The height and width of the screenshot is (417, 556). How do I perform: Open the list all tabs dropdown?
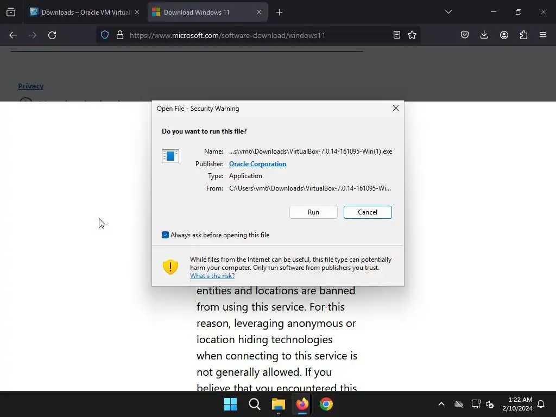pyautogui.click(x=448, y=12)
